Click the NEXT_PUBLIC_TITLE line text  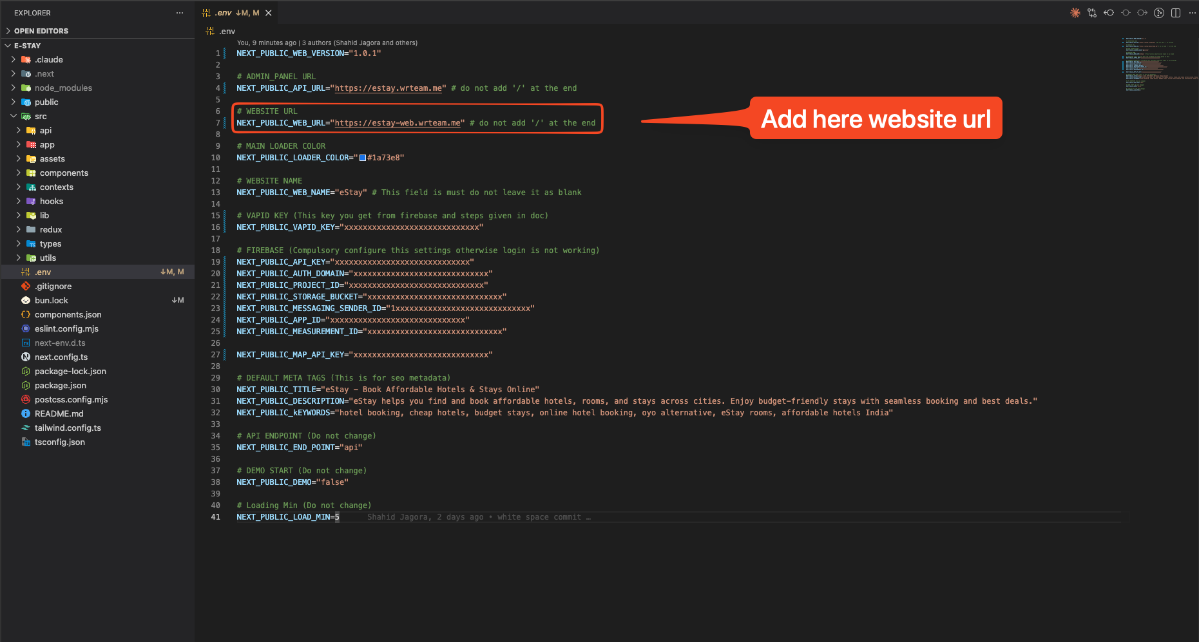click(388, 390)
